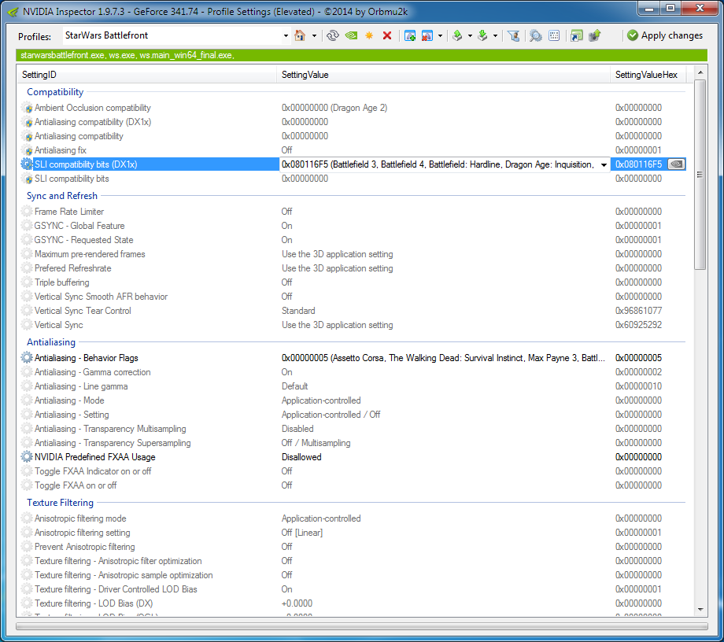724x642 pixels.
Task: Select the Frame Rate Limiter setting
Action: pyautogui.click(x=69, y=212)
